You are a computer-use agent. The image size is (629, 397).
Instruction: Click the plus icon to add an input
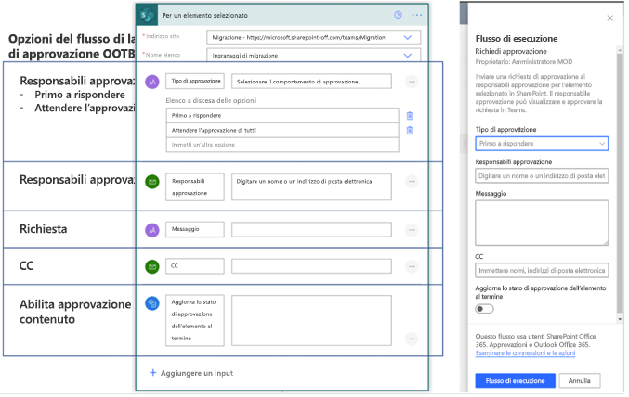[153, 374]
